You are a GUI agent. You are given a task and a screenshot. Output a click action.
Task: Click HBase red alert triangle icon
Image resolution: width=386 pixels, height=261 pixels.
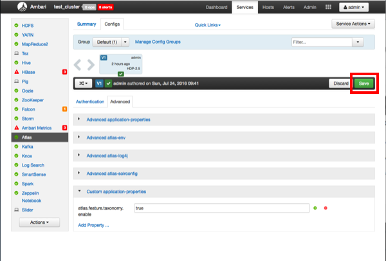17,72
